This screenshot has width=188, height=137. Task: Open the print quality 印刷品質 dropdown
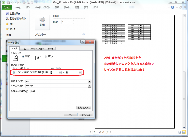coord(89,86)
